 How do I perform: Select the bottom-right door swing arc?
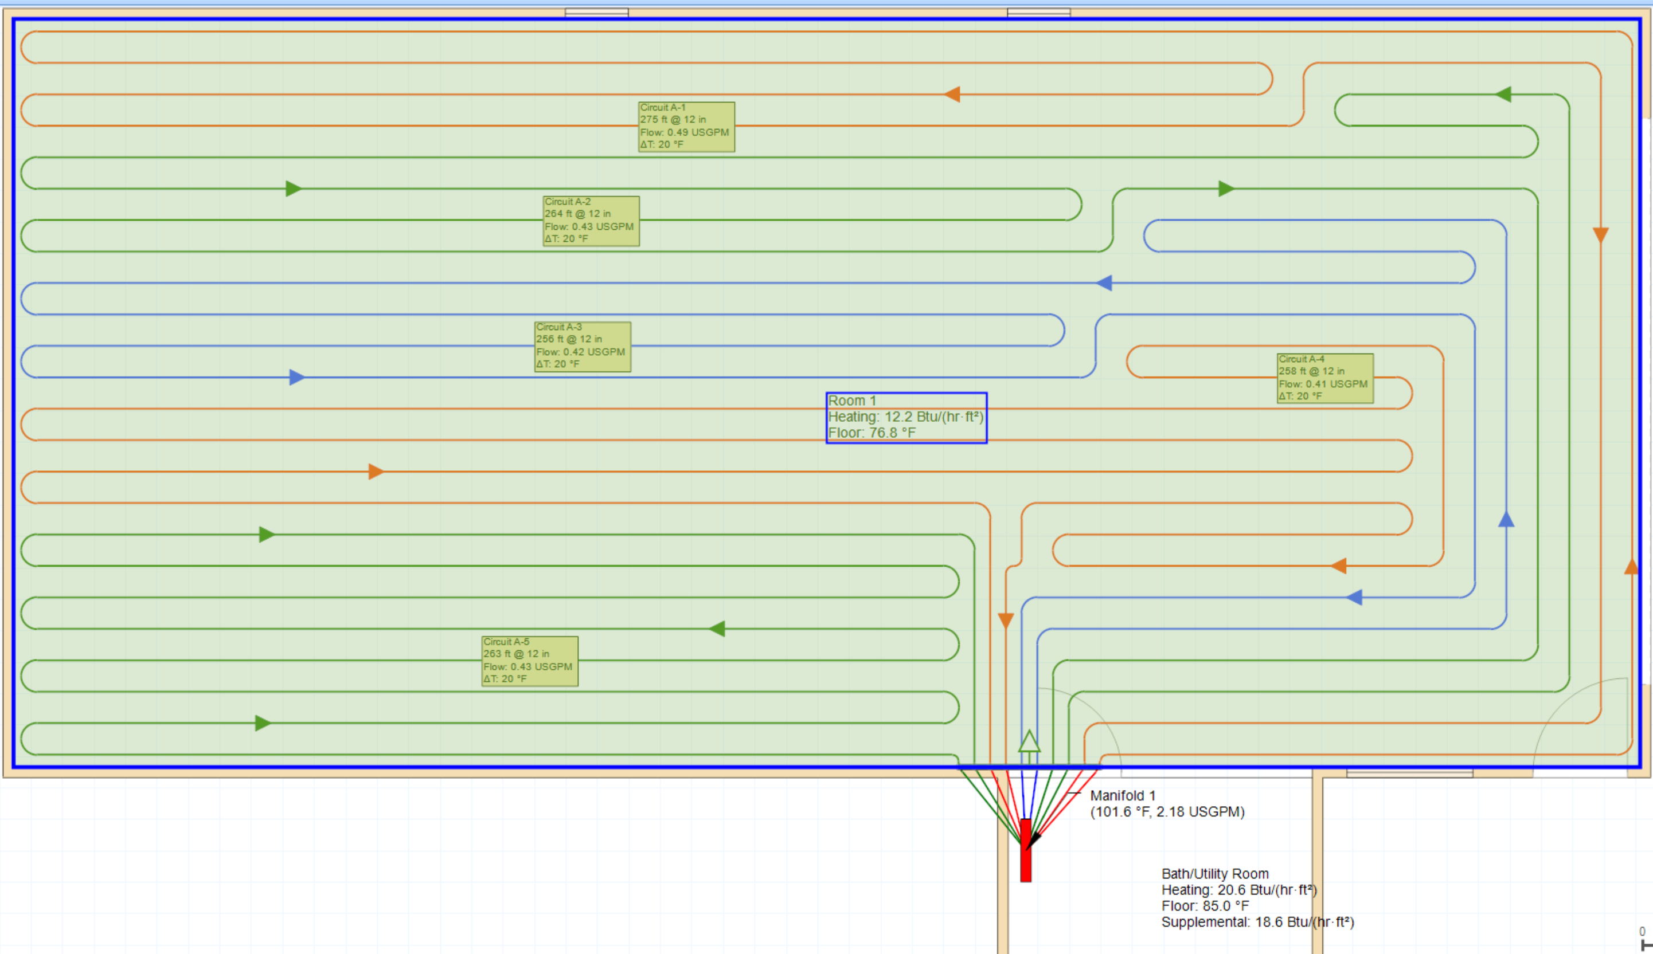1561,704
